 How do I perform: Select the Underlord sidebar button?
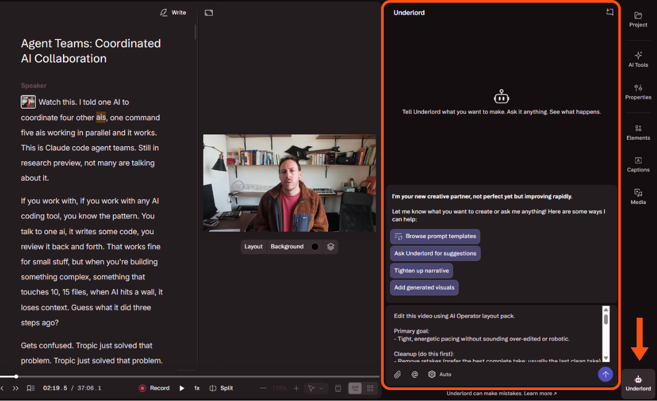[638, 383]
